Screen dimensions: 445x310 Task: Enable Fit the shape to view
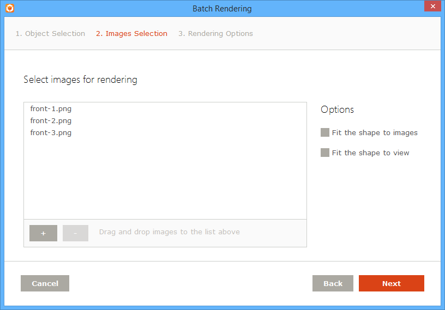point(325,153)
